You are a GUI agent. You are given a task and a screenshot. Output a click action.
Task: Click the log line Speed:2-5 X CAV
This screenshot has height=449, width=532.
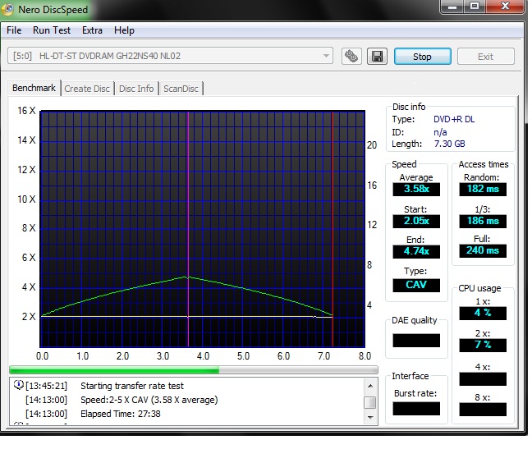click(149, 400)
